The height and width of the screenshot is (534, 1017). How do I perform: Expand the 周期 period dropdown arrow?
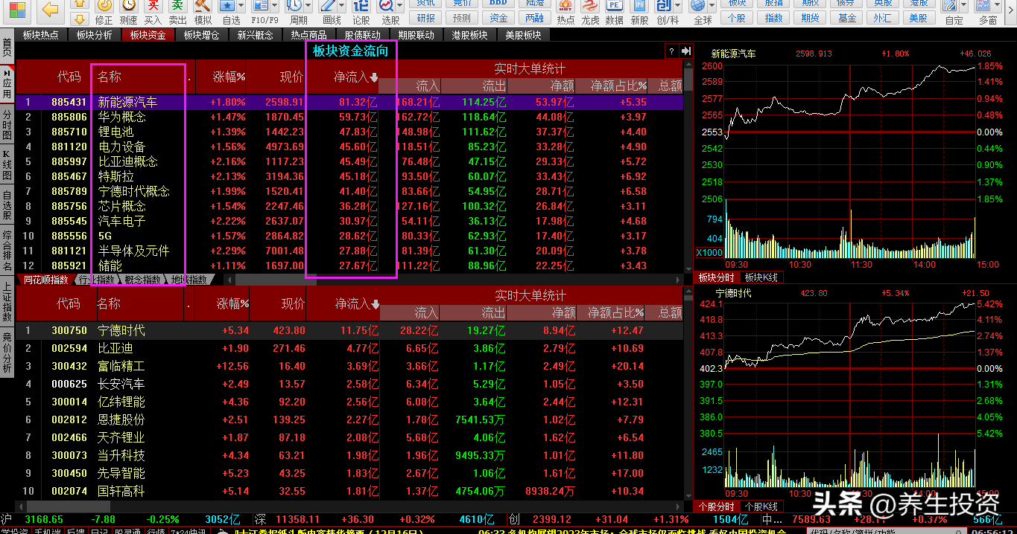309,7
